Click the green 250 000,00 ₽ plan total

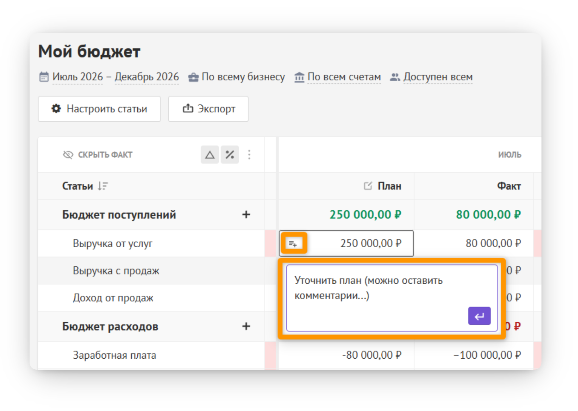tap(366, 215)
